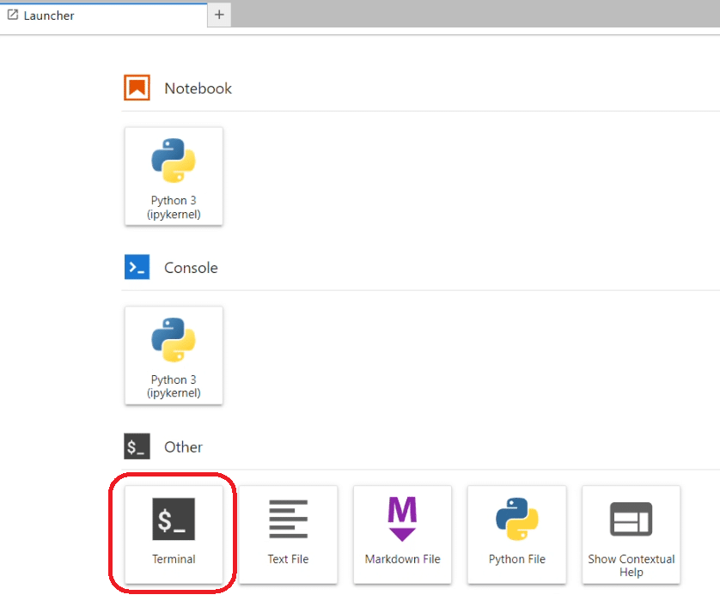Click the Notebook section heading

pyautogui.click(x=198, y=88)
